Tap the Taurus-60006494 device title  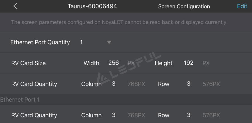(92, 6)
